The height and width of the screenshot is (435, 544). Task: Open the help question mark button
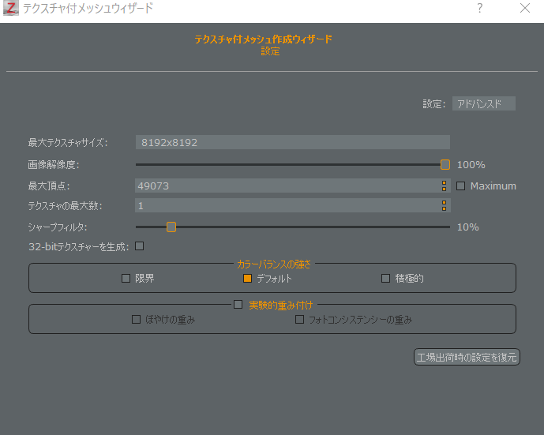coord(479,8)
